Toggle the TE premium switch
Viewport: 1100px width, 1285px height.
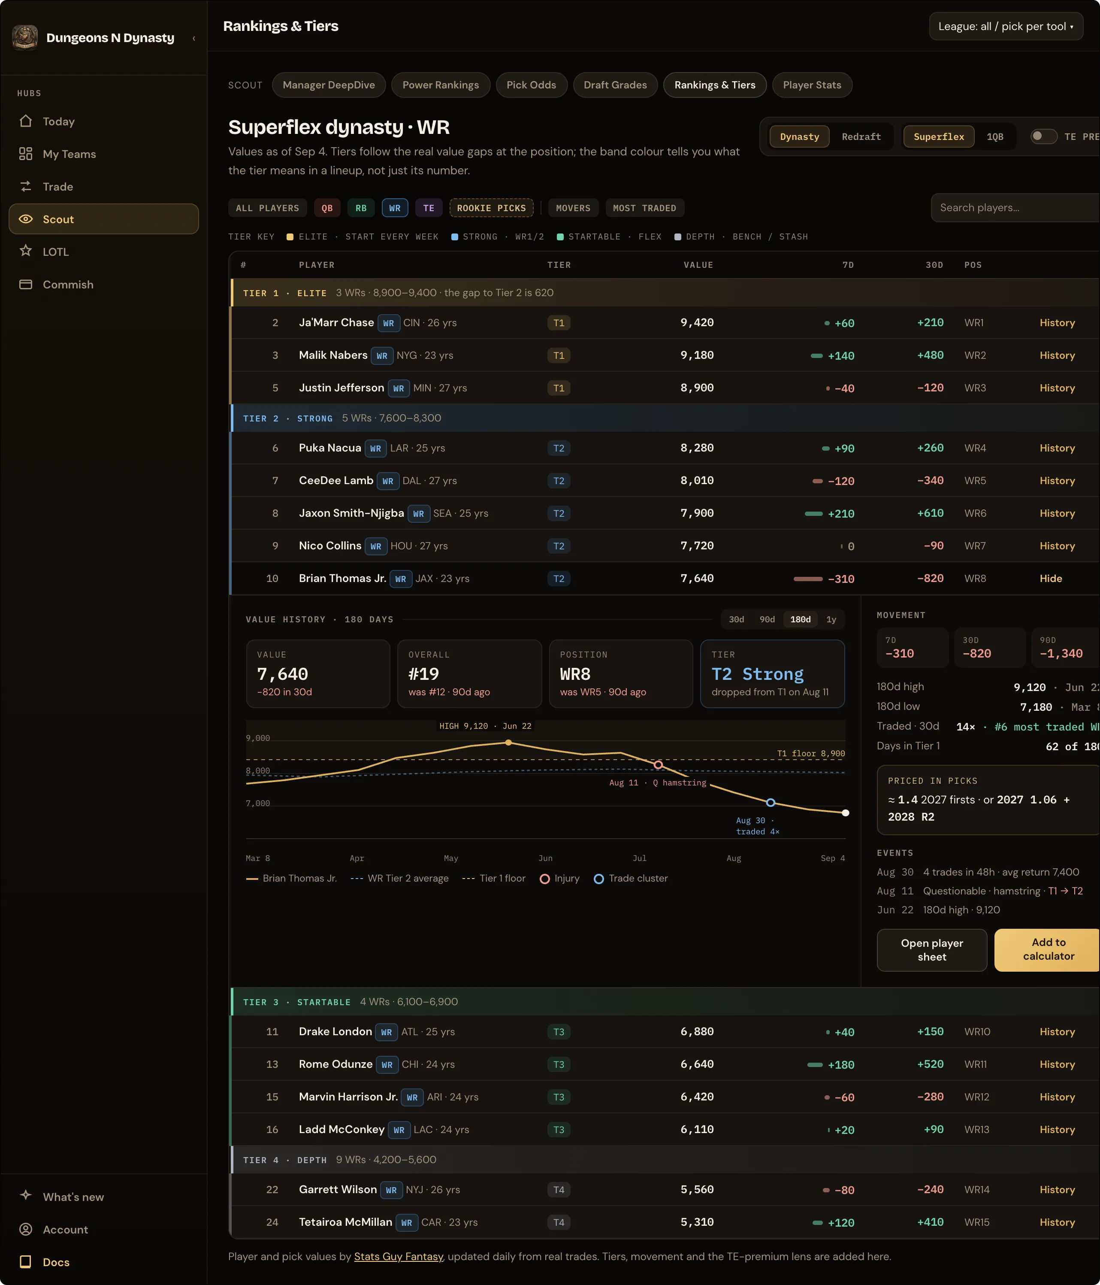1043,136
